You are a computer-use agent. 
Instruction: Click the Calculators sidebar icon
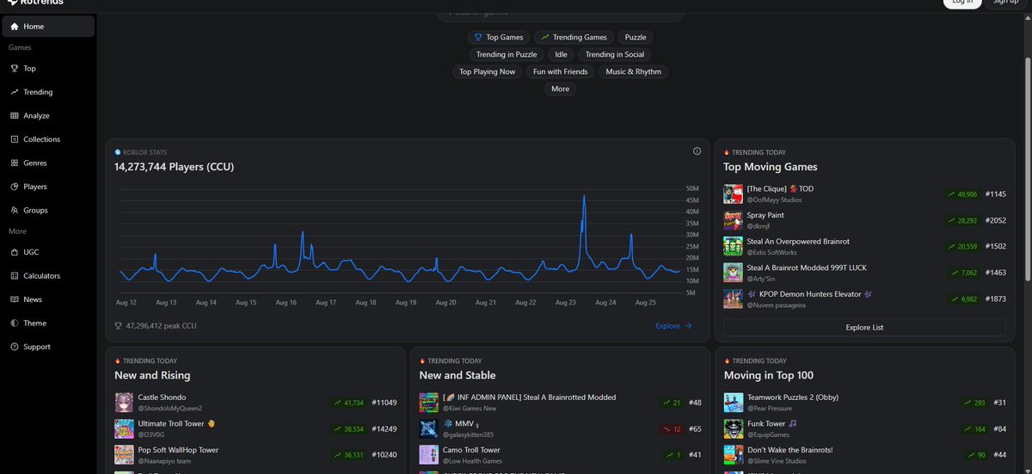(x=15, y=276)
